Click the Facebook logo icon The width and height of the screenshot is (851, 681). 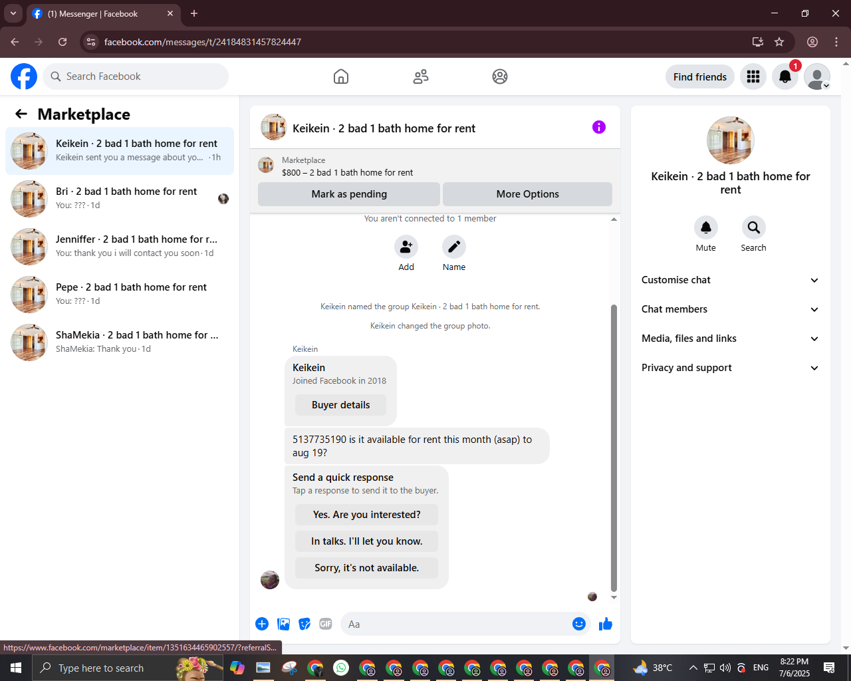[x=24, y=76]
